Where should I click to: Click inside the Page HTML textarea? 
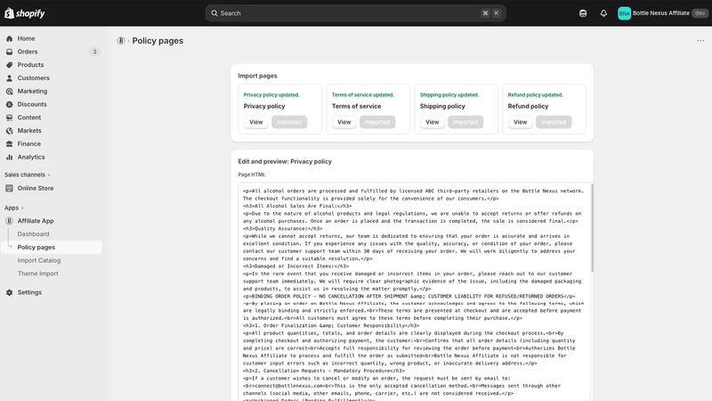[x=414, y=292]
